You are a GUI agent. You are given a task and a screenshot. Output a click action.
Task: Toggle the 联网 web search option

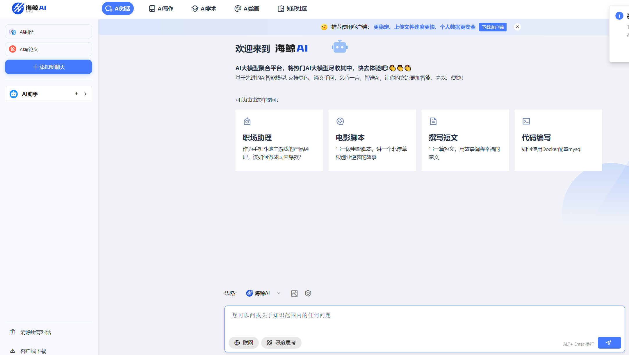point(244,343)
